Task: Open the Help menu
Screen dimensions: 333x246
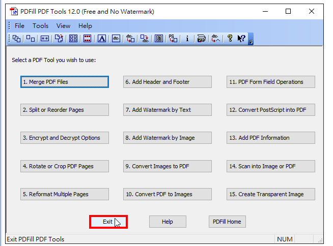Action: pyautogui.click(x=85, y=26)
